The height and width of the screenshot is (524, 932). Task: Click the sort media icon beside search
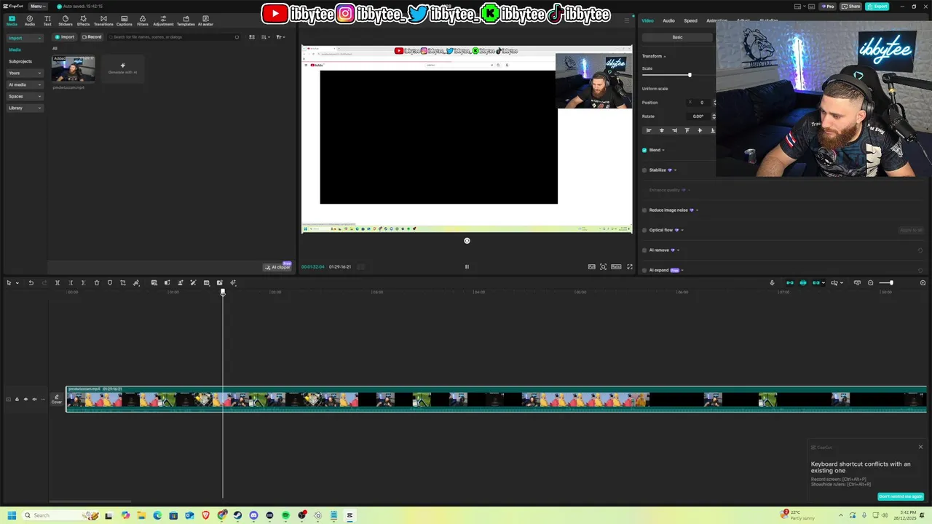265,37
